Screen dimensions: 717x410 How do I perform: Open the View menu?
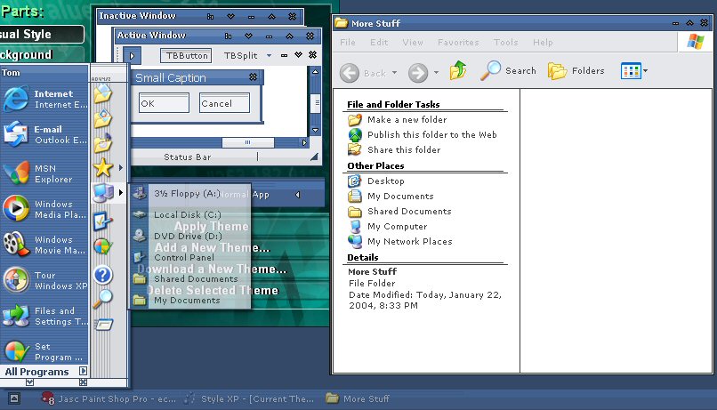click(413, 42)
